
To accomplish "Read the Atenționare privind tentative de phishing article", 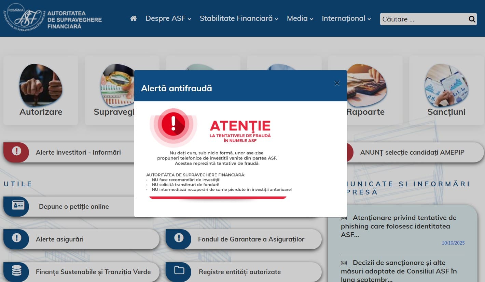I will point(399,226).
